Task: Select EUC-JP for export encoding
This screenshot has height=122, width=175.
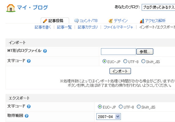Action: (100, 107)
